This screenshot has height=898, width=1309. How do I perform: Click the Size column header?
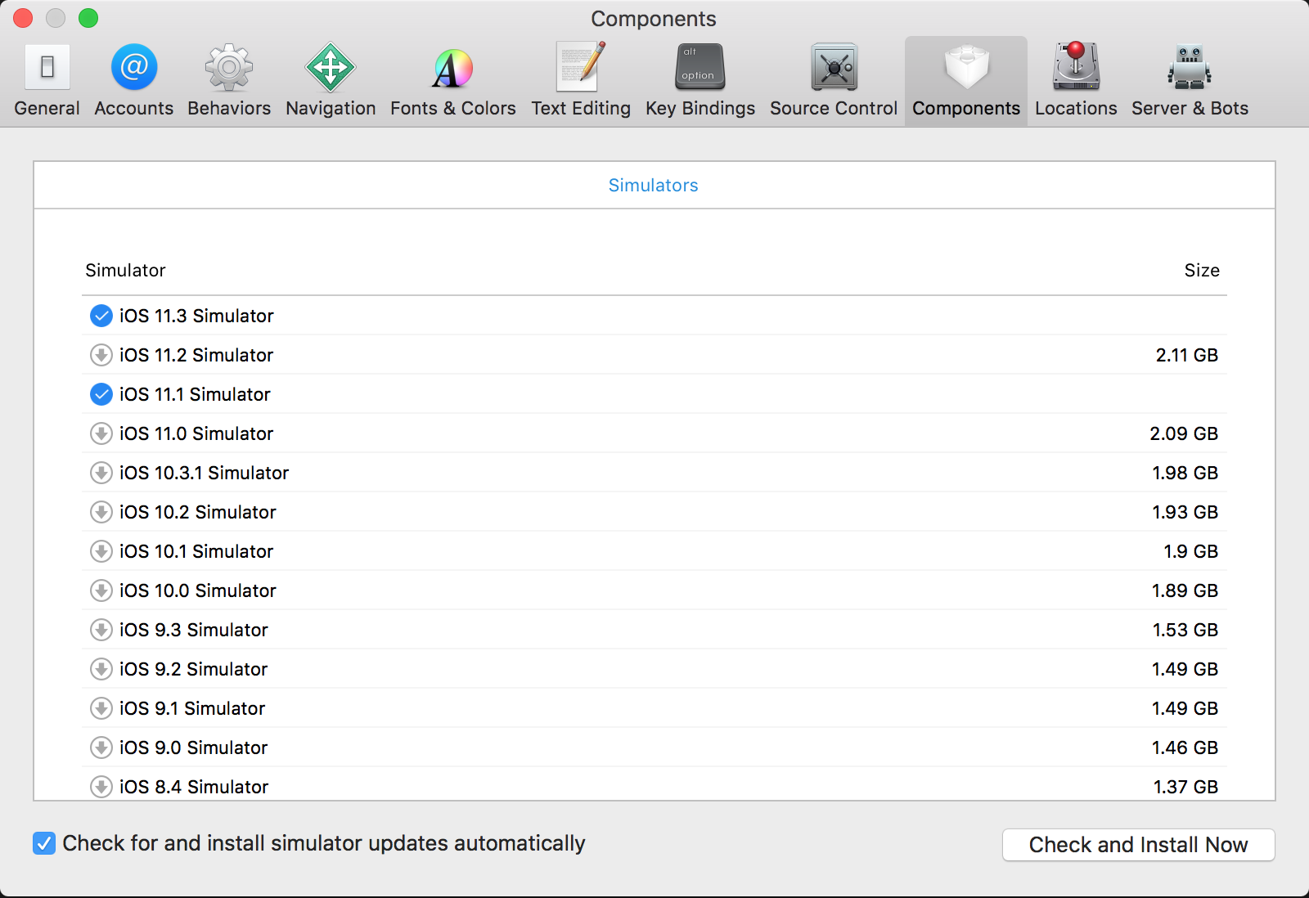[x=1202, y=271]
